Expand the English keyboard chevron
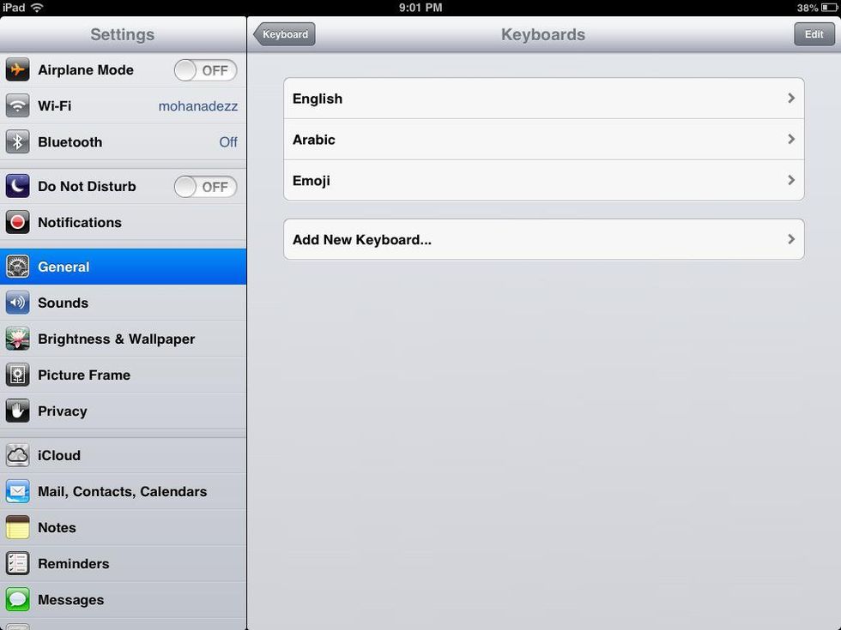Image resolution: width=841 pixels, height=630 pixels. (x=790, y=99)
